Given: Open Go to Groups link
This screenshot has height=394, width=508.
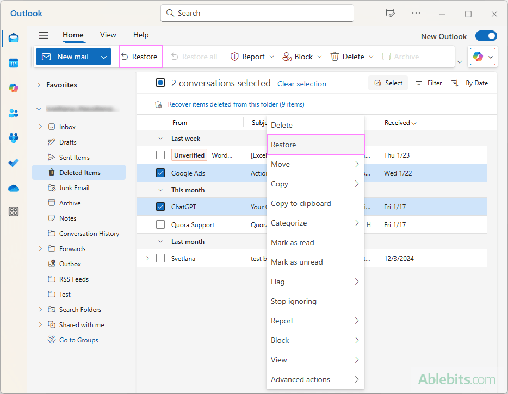Looking at the screenshot, I should pos(78,340).
